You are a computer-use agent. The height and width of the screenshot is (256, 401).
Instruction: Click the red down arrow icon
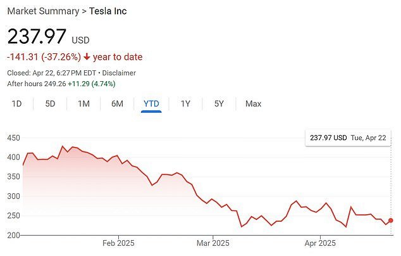point(87,57)
